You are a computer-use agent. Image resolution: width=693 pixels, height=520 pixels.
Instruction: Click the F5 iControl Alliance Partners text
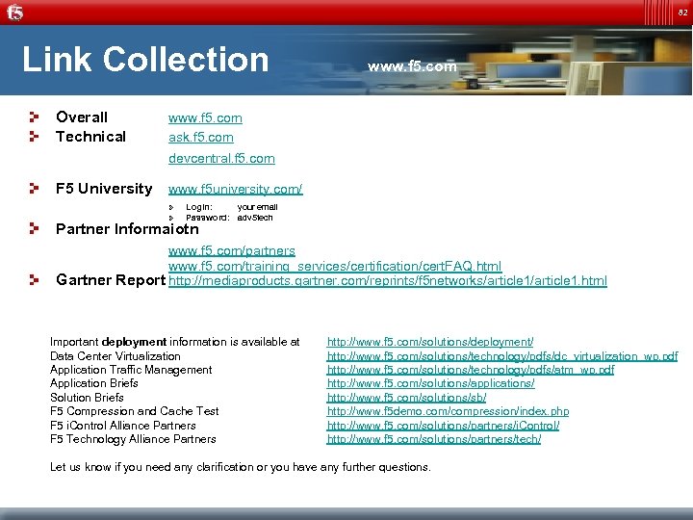[123, 426]
